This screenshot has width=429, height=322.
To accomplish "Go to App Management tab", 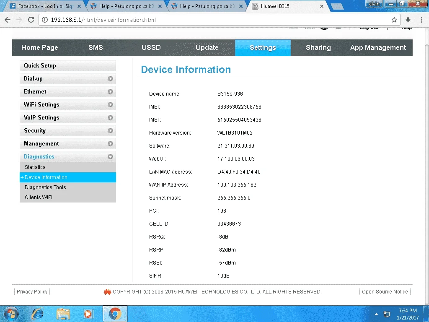I will [378, 48].
